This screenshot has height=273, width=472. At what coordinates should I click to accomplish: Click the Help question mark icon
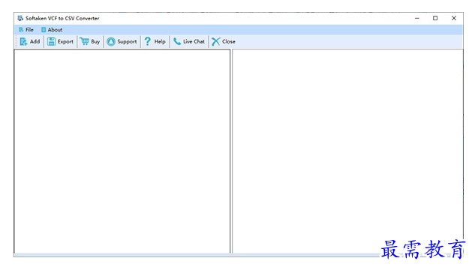pos(147,41)
